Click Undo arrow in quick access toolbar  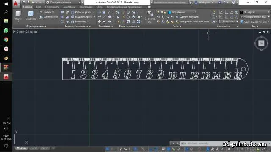coord(33,3)
